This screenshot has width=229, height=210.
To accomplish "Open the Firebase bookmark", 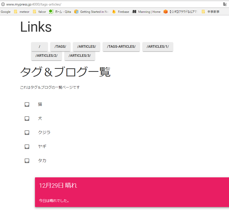I will pos(121,12).
